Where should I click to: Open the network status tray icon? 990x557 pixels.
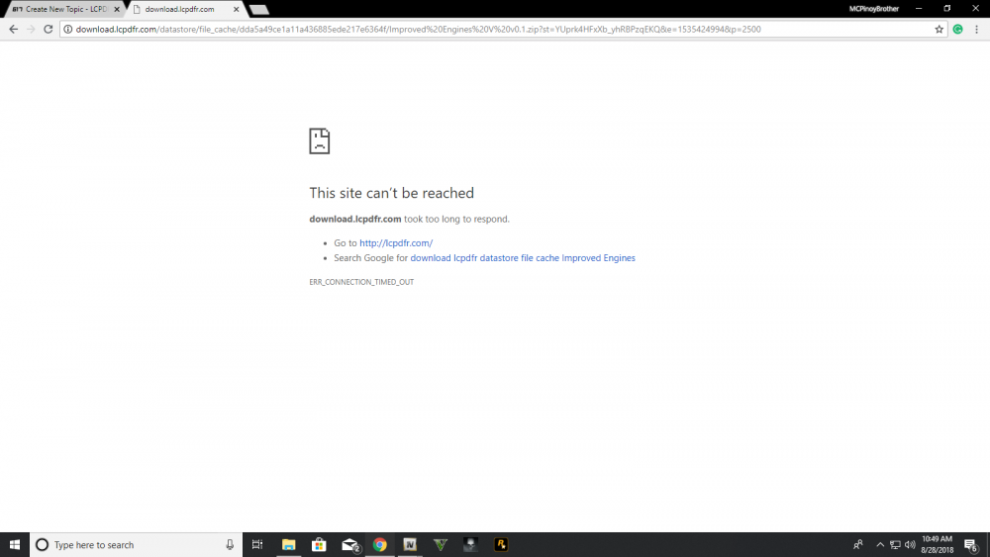895,544
